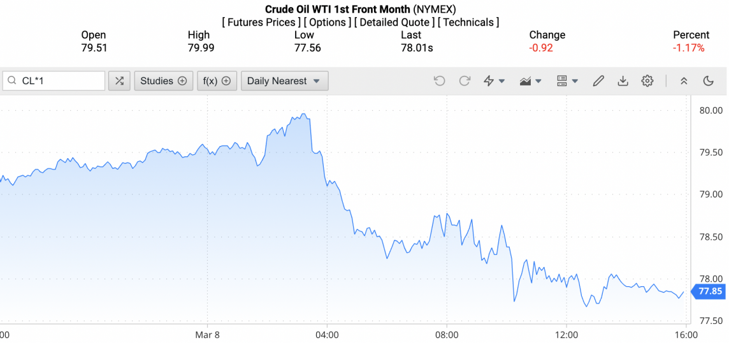Select the pencil drawing tool
729x343 pixels.
coord(598,81)
